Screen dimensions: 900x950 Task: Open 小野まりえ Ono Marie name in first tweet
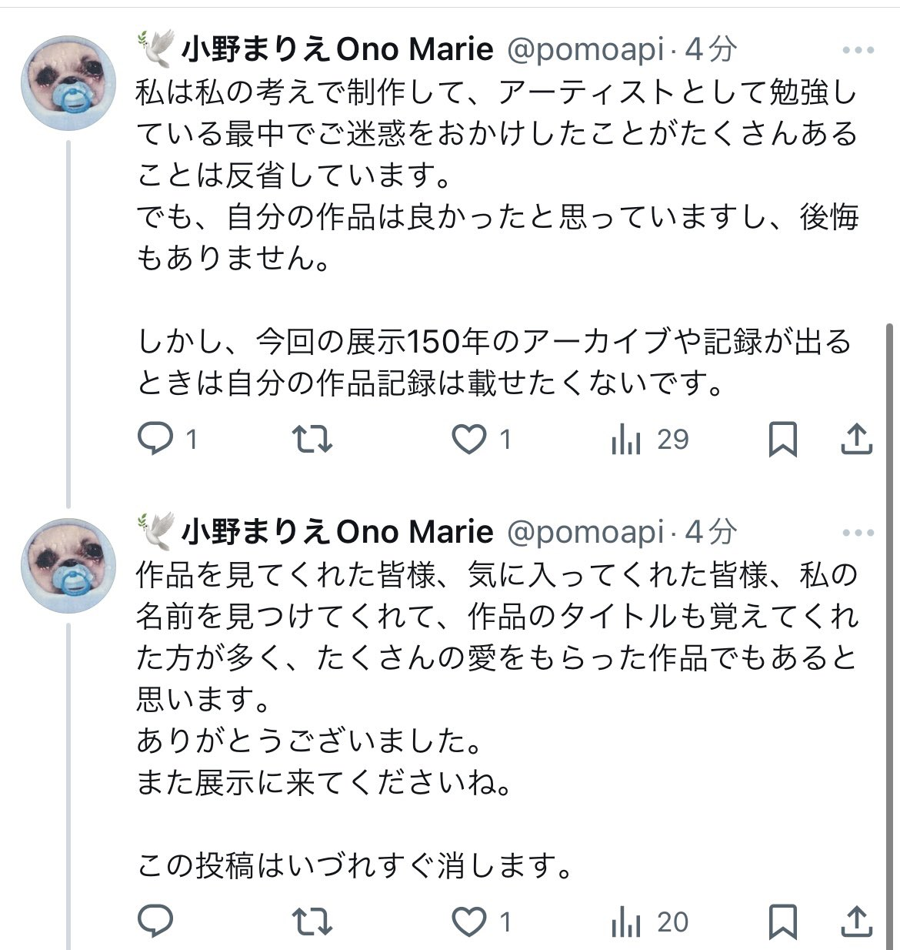tap(337, 50)
